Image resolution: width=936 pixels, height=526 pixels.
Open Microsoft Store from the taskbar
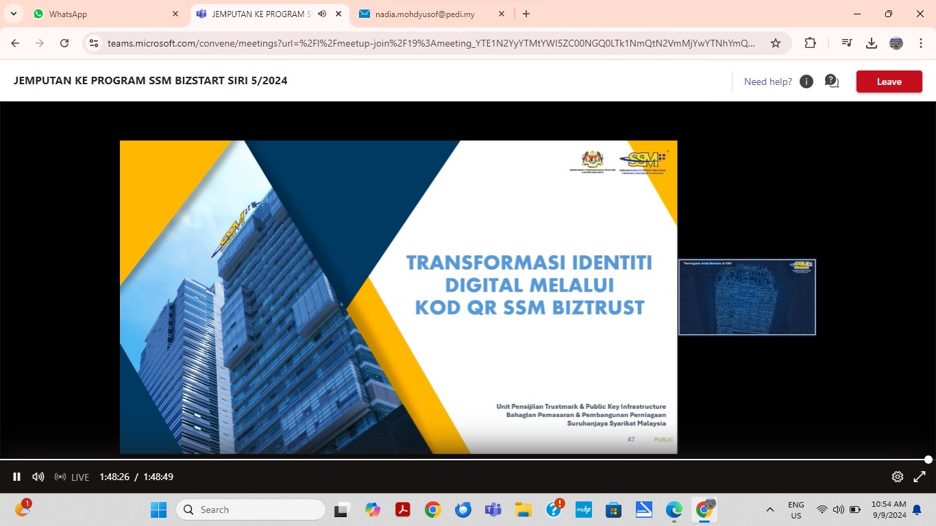[613, 510]
